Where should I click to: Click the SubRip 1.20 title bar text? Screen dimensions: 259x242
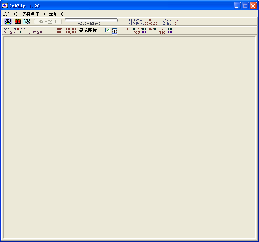click(24, 6)
